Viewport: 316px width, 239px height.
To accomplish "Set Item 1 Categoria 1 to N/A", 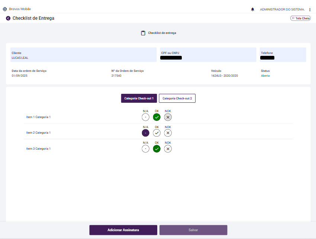I will 145,117.
